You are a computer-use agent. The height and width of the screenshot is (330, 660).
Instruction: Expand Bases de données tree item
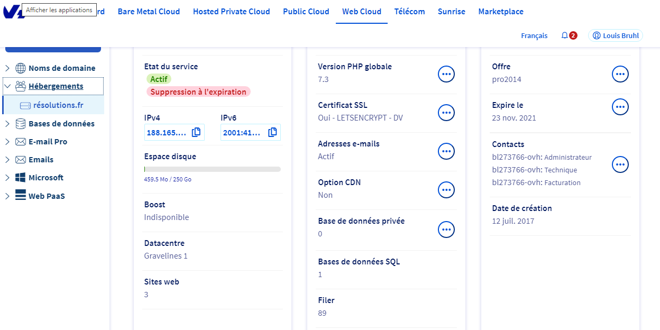7,124
